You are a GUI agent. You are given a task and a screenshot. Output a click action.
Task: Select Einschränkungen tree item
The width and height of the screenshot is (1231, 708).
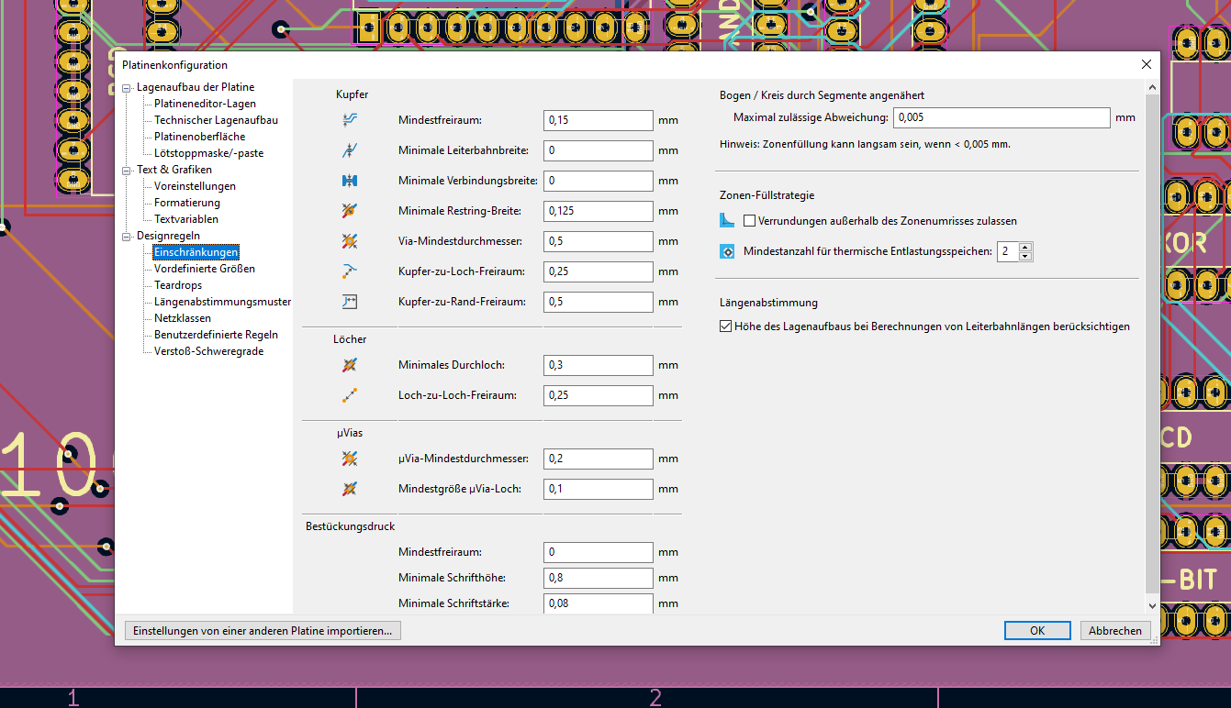coord(196,252)
